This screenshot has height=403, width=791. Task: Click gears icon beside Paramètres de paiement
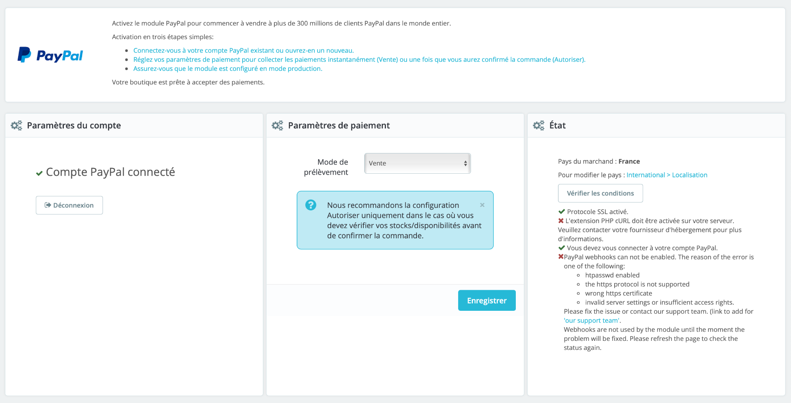click(x=277, y=126)
